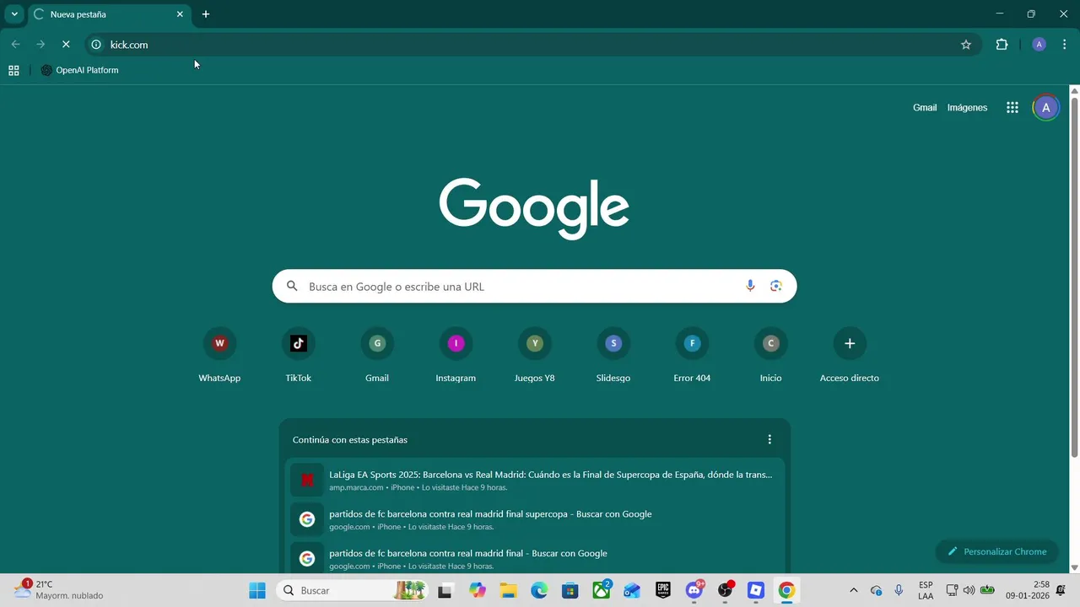1080x607 pixels.
Task: Open the Google account avatar
Action: point(1046,107)
